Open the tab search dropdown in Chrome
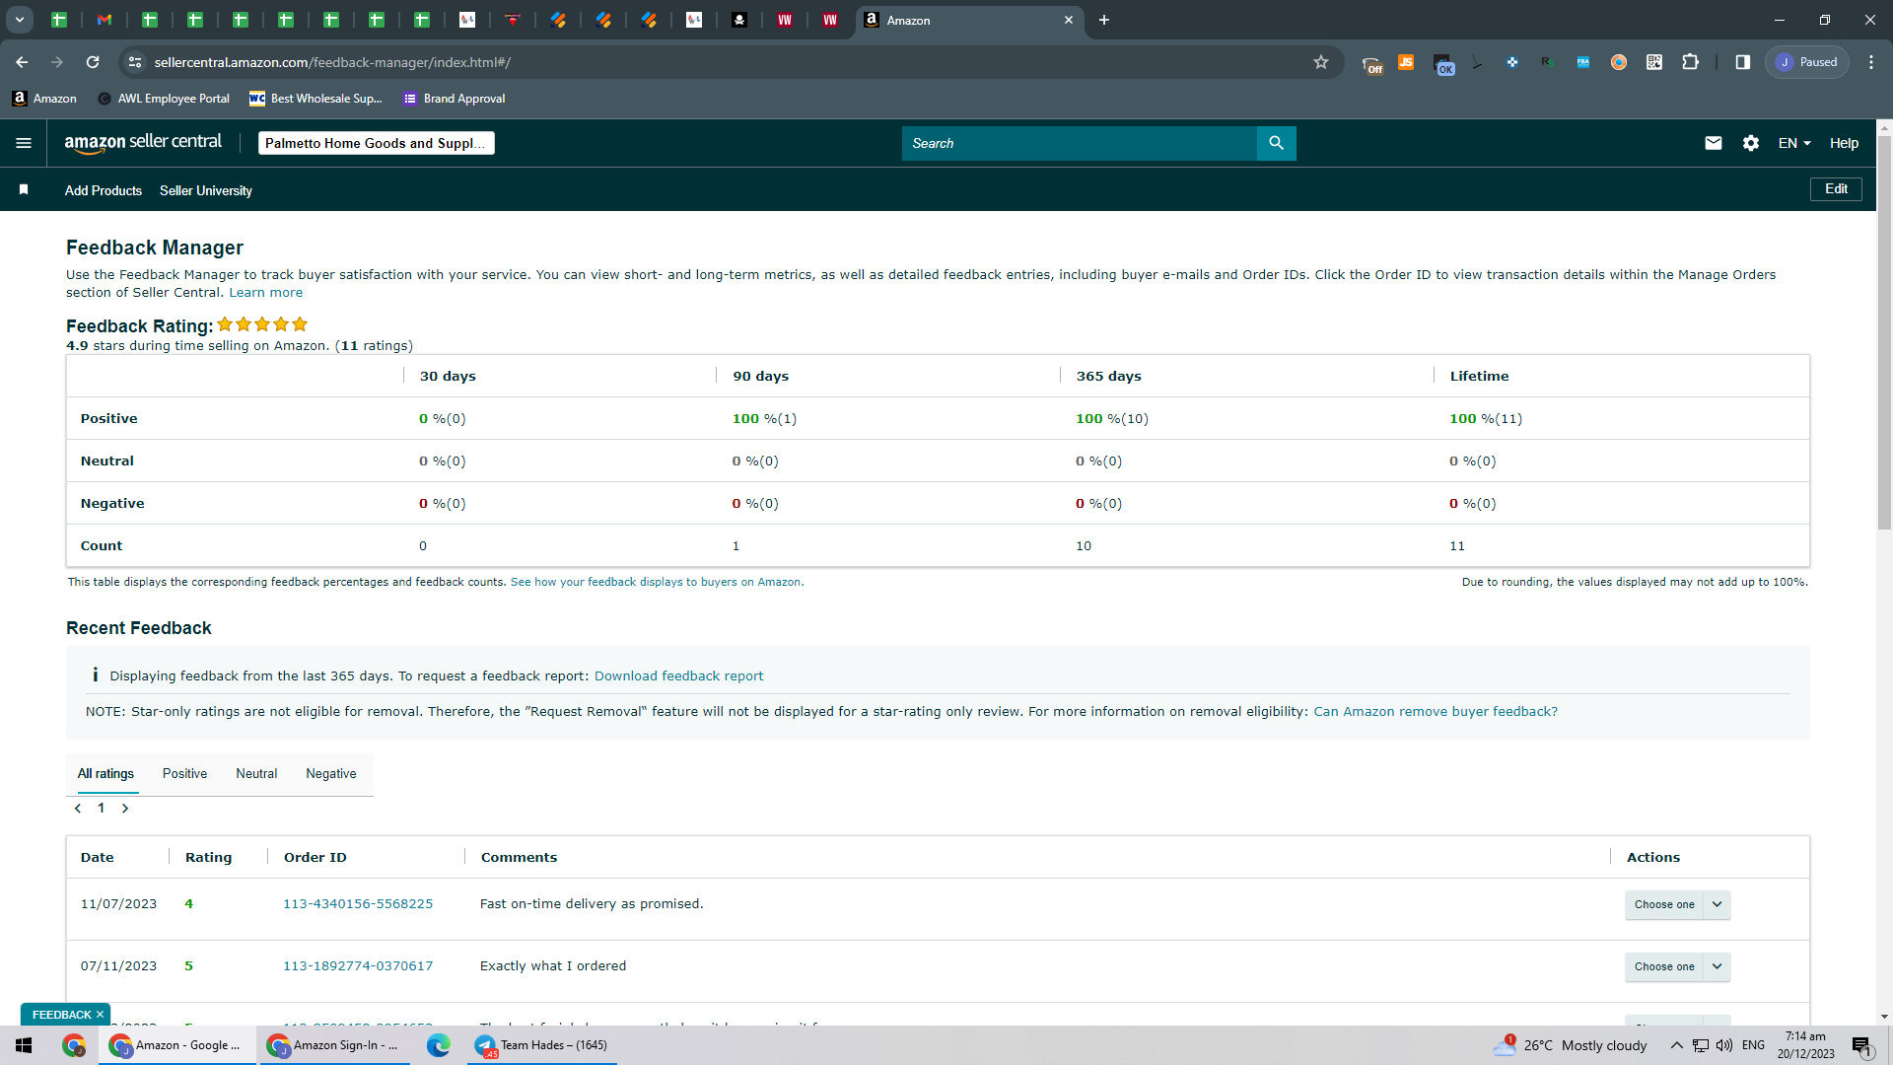The height and width of the screenshot is (1065, 1893). (19, 20)
